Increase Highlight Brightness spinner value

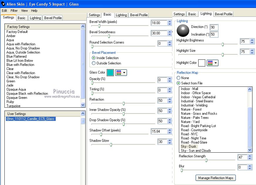[x=252, y=40]
